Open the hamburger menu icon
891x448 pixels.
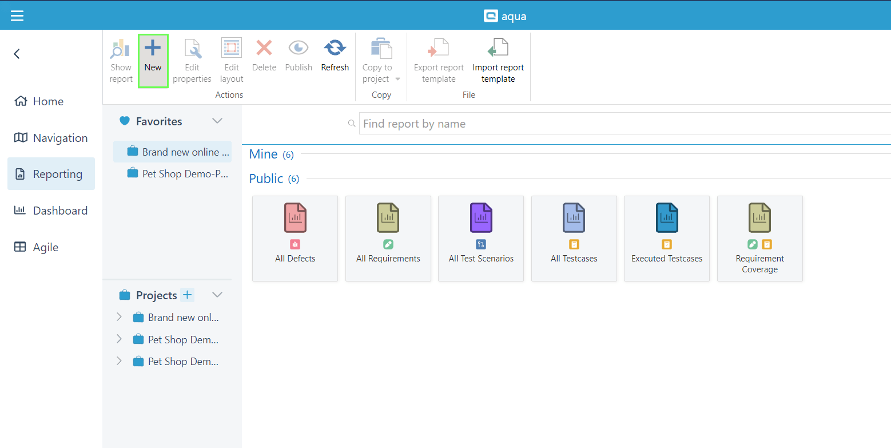click(x=17, y=15)
